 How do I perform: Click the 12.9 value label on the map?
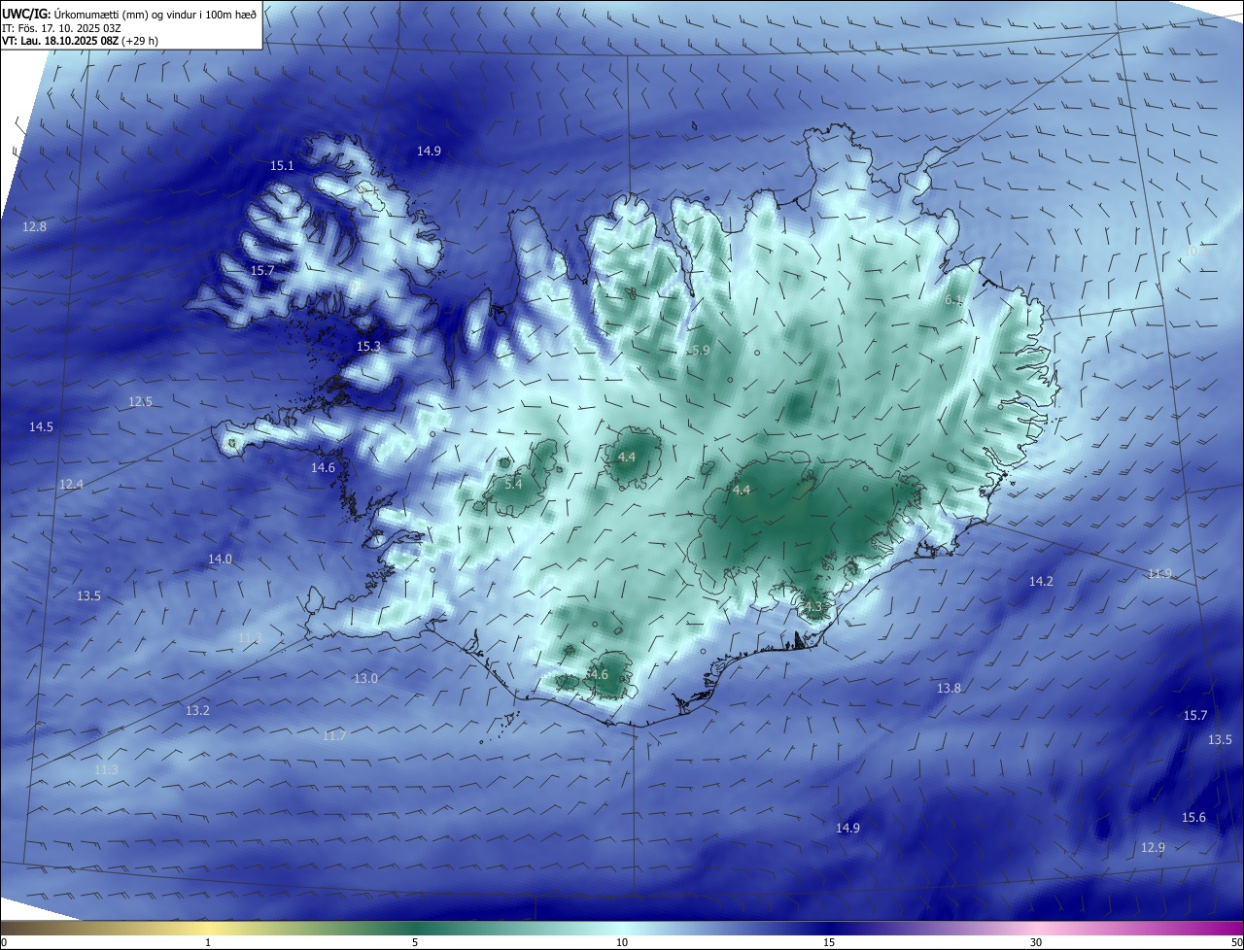1153,847
